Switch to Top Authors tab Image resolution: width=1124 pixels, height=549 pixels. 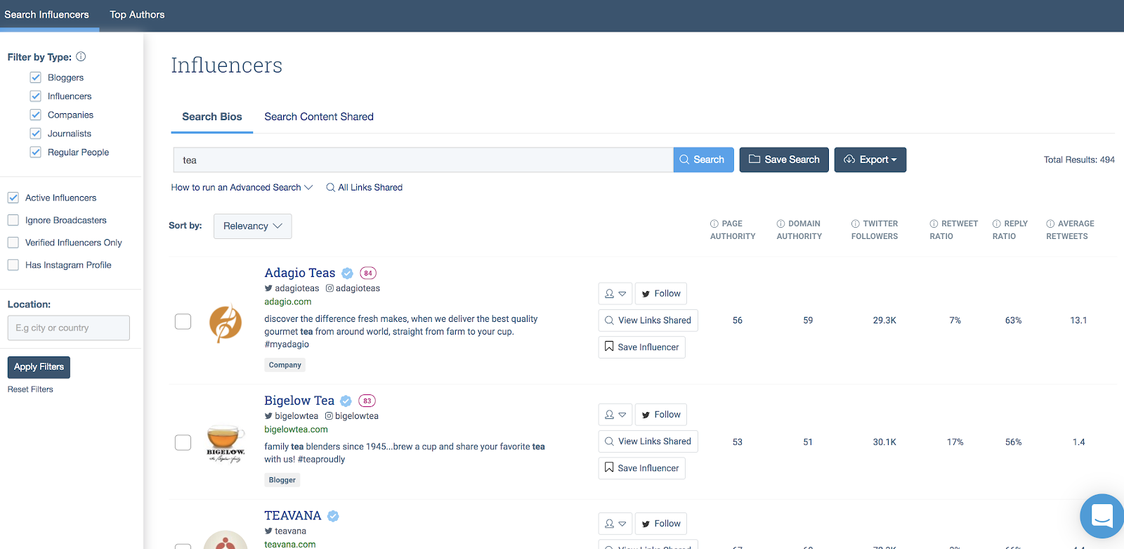coord(137,15)
